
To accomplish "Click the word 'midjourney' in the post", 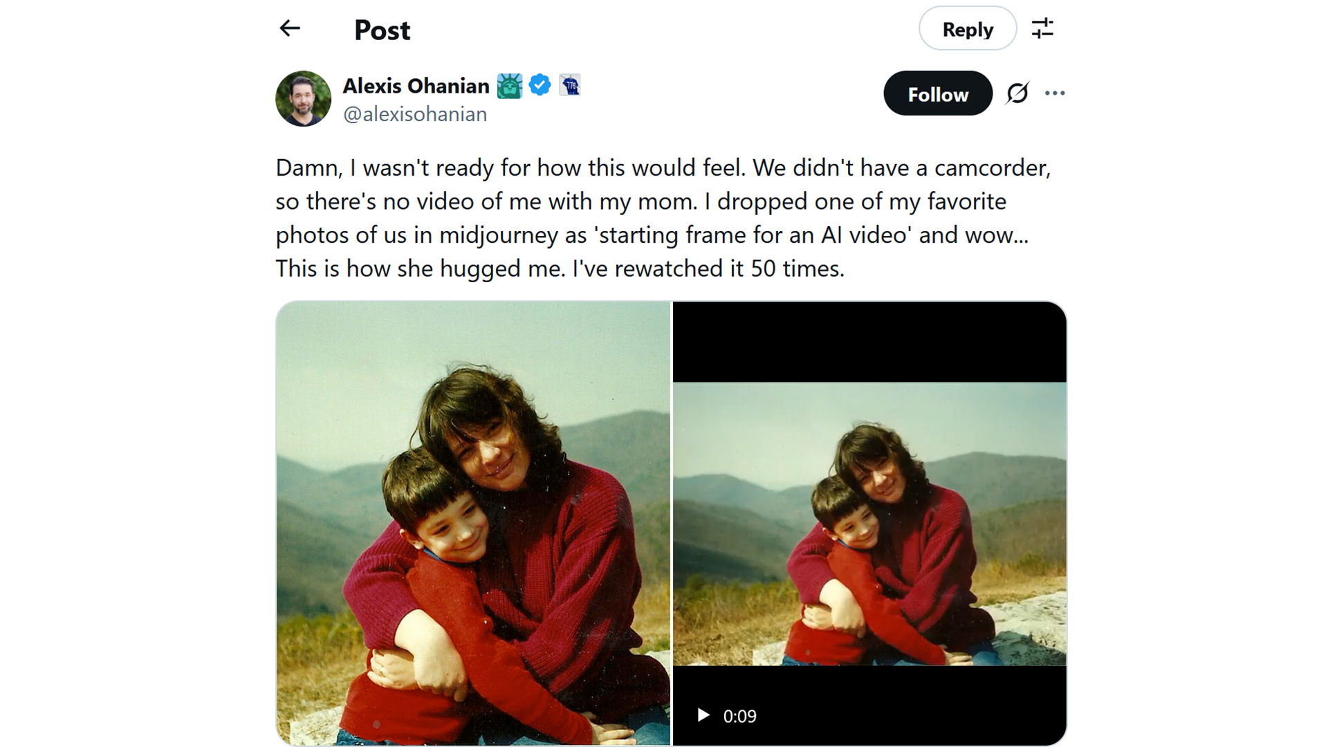I will point(499,235).
